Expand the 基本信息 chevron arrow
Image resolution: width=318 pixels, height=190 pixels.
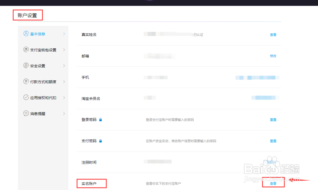coord(64,34)
